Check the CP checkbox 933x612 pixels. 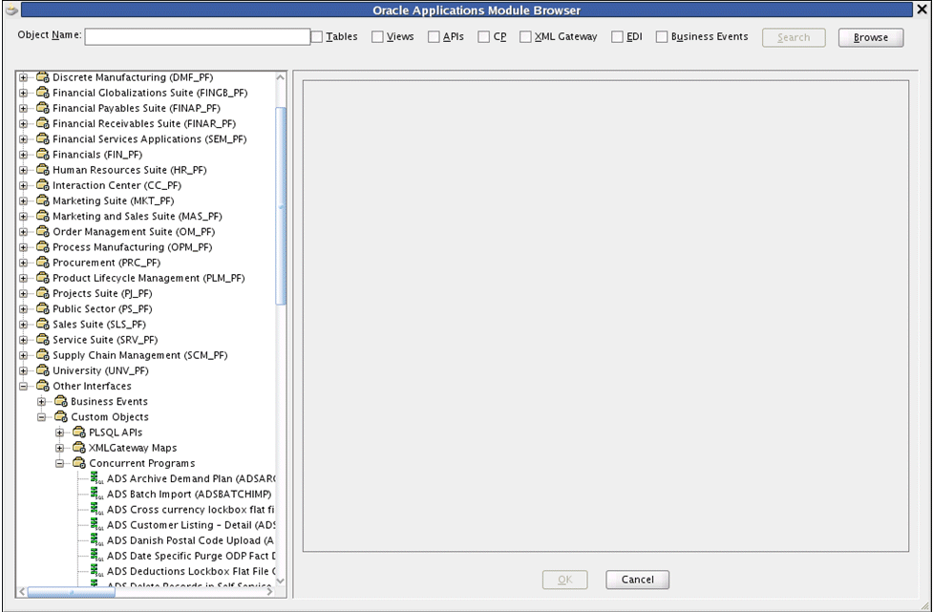pos(484,37)
